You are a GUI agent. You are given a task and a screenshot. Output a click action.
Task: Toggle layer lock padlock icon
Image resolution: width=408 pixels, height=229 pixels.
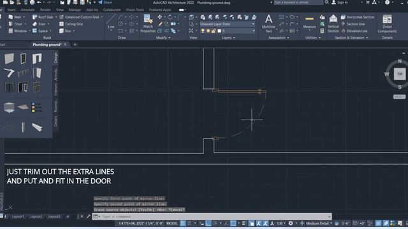click(x=214, y=31)
